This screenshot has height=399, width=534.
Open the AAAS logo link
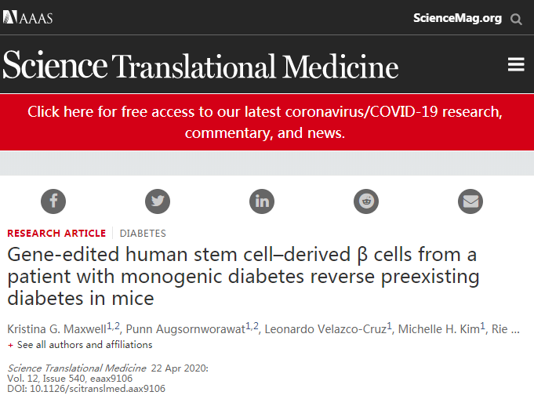pyautogui.click(x=27, y=17)
